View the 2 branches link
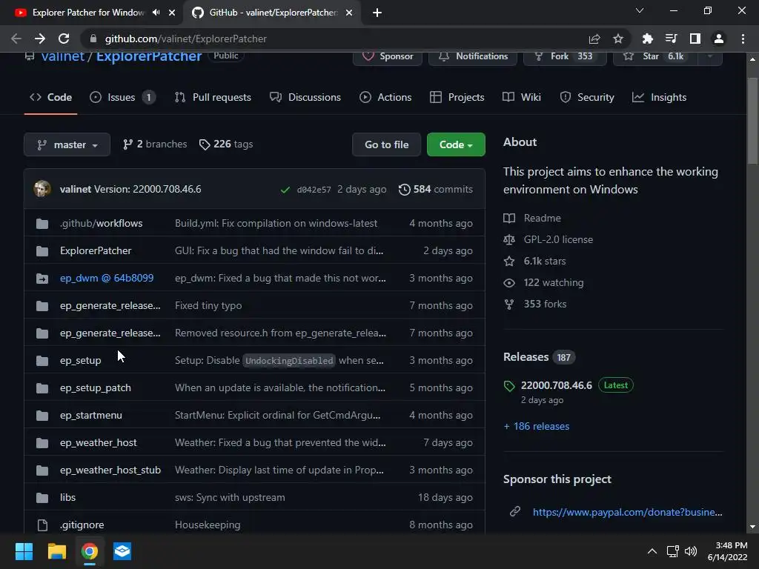759x569 pixels. tap(155, 144)
